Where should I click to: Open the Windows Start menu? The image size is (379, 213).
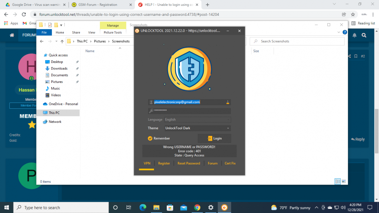(x=7, y=207)
